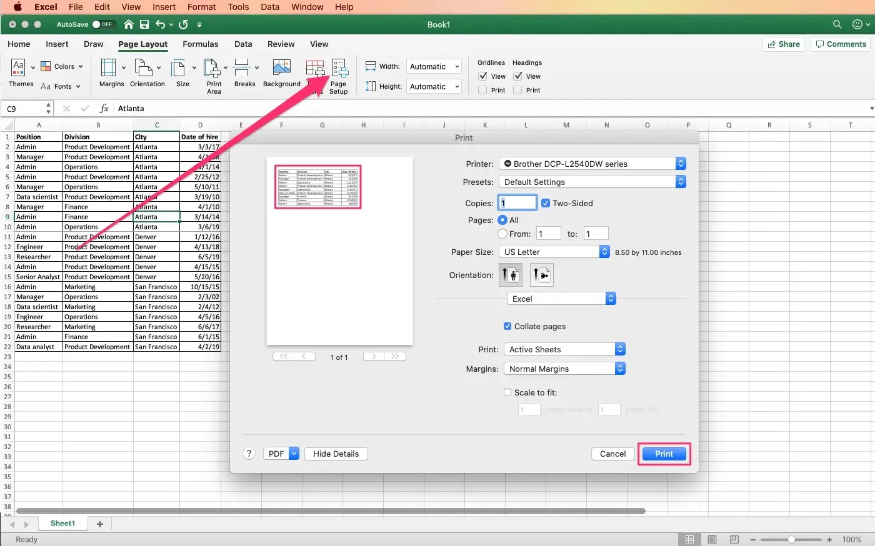Open the Orientation tool
The height and width of the screenshot is (546, 875).
143,67
